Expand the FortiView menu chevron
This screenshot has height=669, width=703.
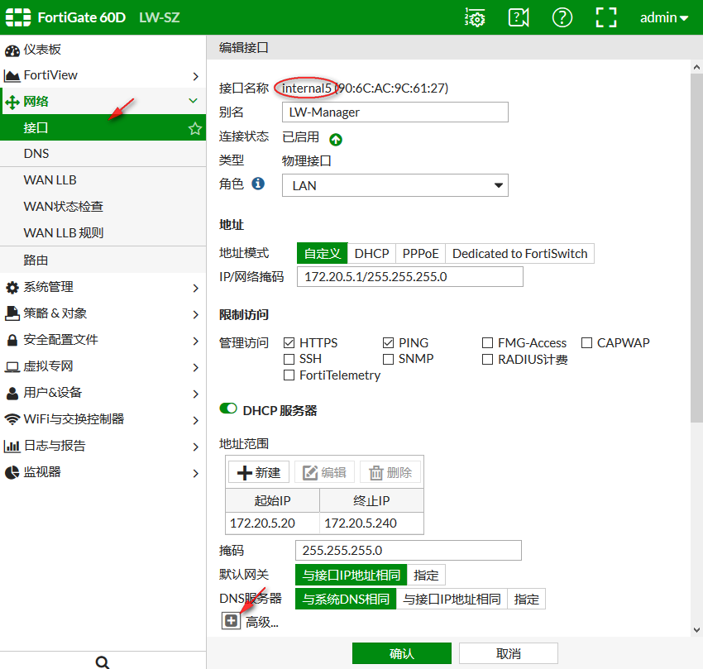pyautogui.click(x=195, y=76)
